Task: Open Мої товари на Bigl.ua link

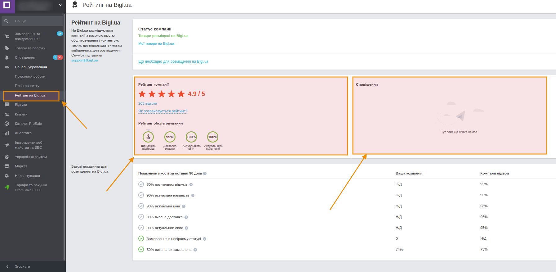Action: (x=156, y=43)
